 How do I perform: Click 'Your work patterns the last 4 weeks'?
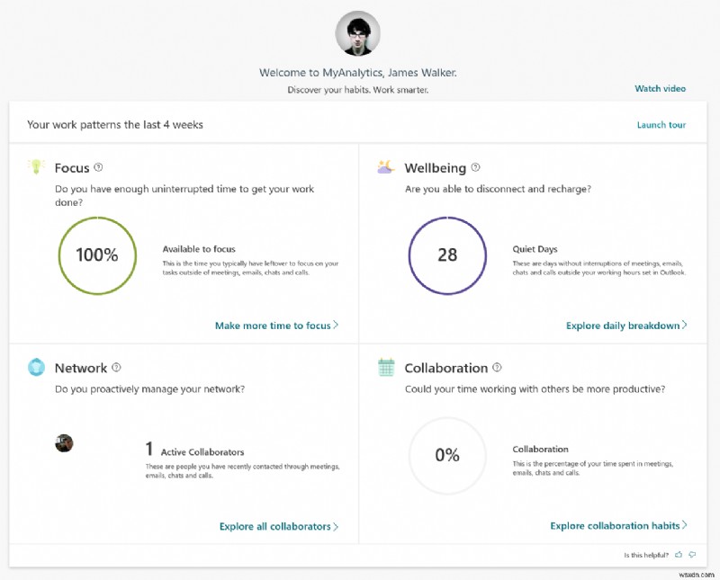(x=115, y=125)
